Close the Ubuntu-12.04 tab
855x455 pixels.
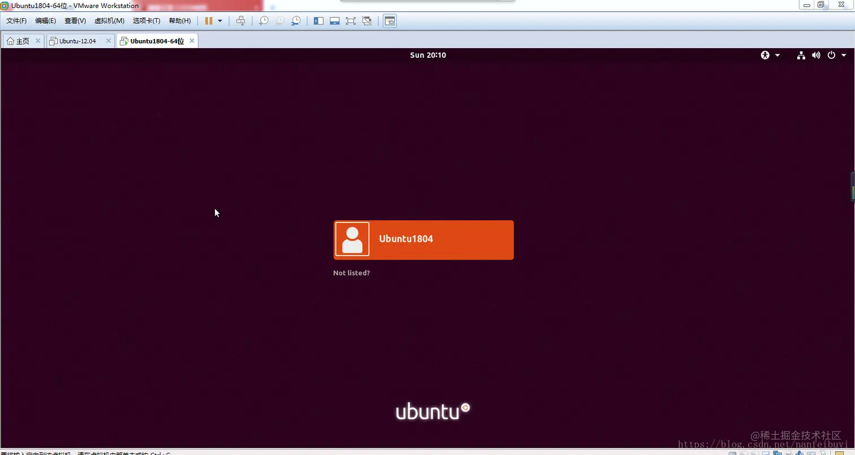109,41
